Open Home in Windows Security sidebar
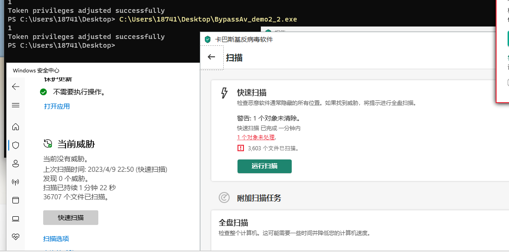The height and width of the screenshot is (252, 509). tap(16, 126)
